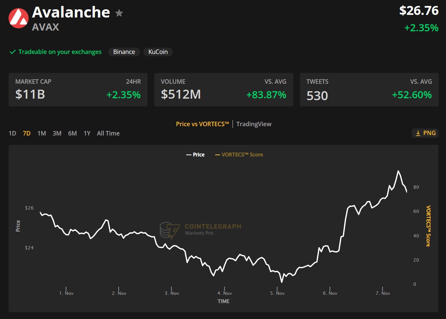
Task: Select the 7D time range
Action: pos(26,133)
